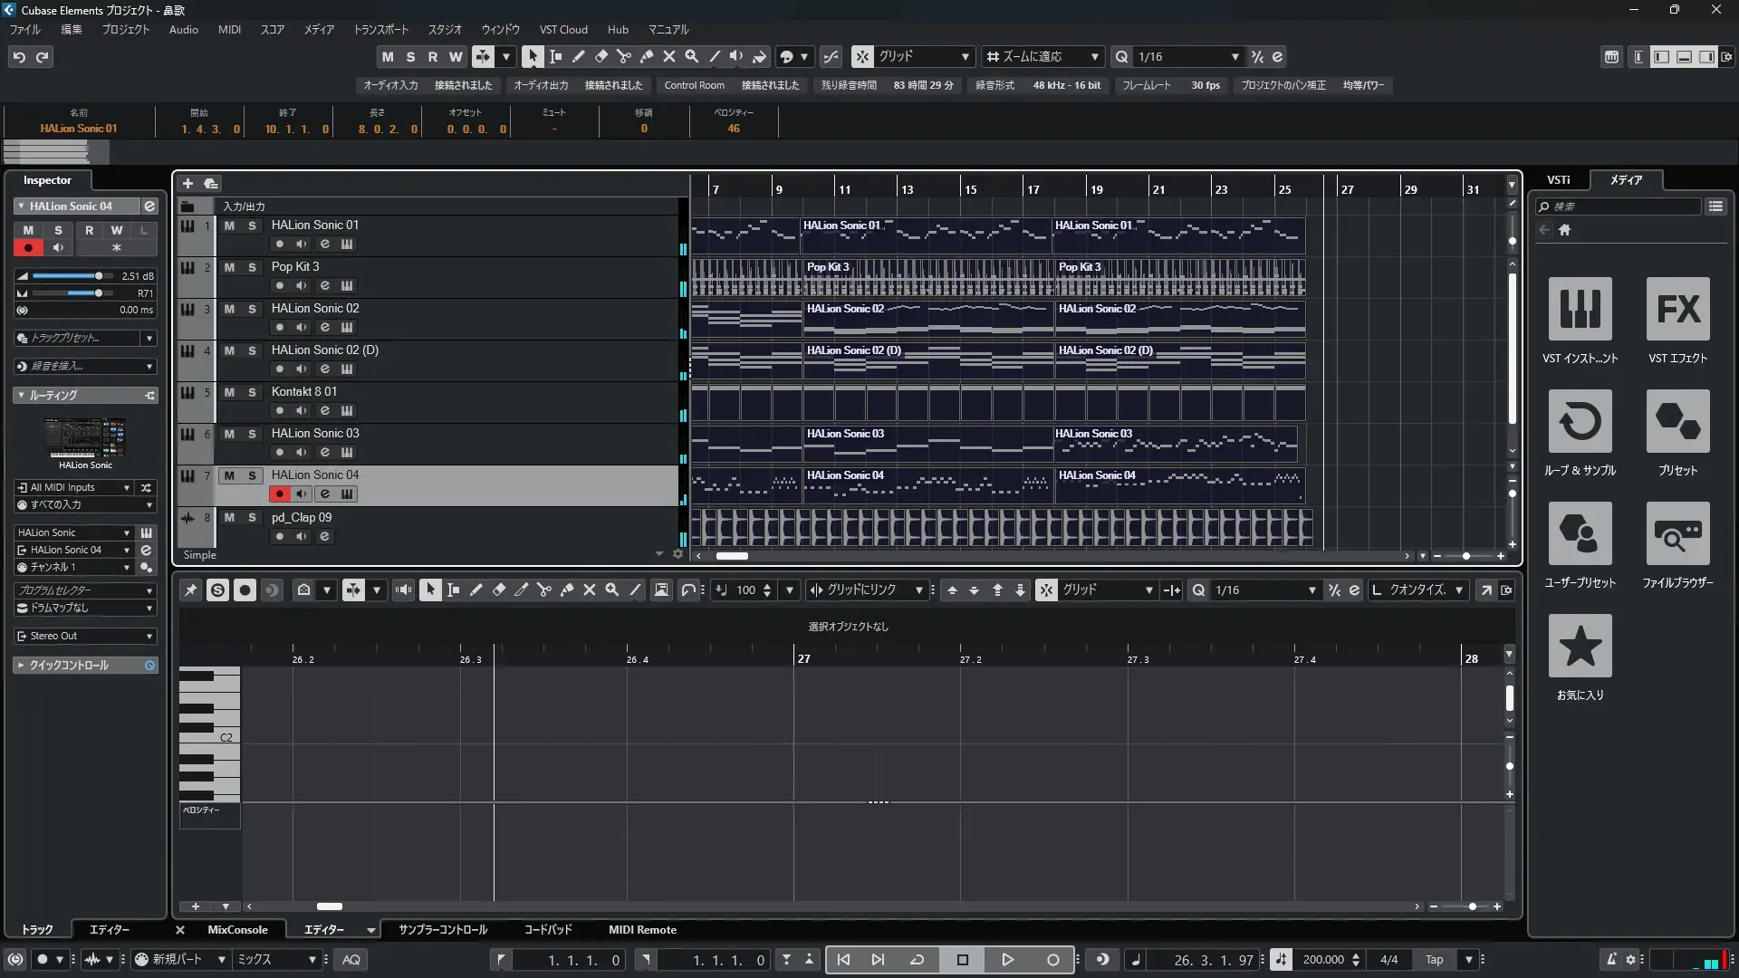Image resolution: width=1739 pixels, height=978 pixels.
Task: Open the Favorites star tile
Action: click(1580, 647)
